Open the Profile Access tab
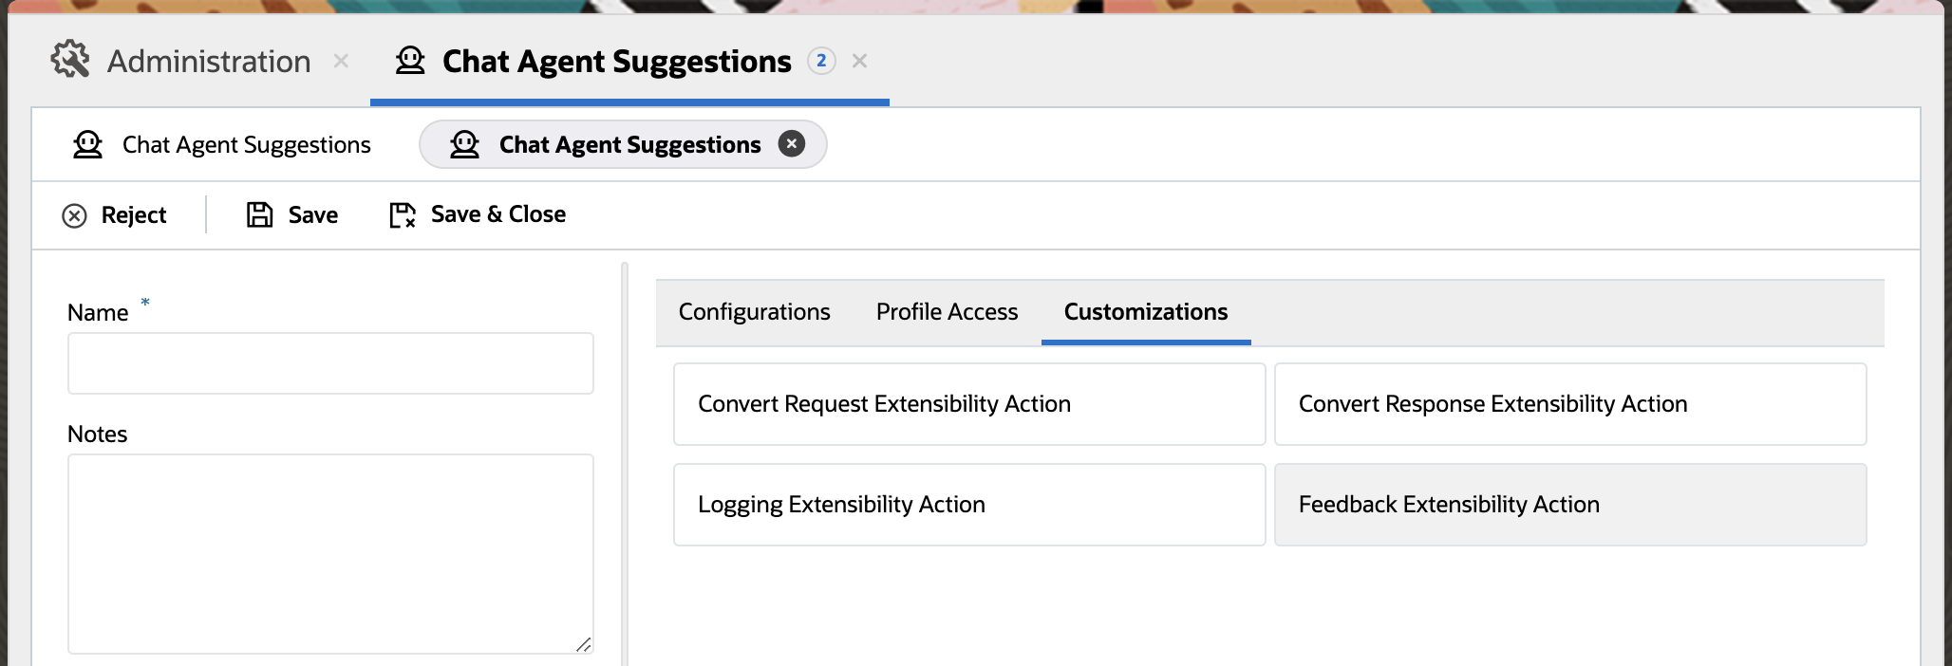Image resolution: width=1952 pixels, height=666 pixels. (947, 312)
